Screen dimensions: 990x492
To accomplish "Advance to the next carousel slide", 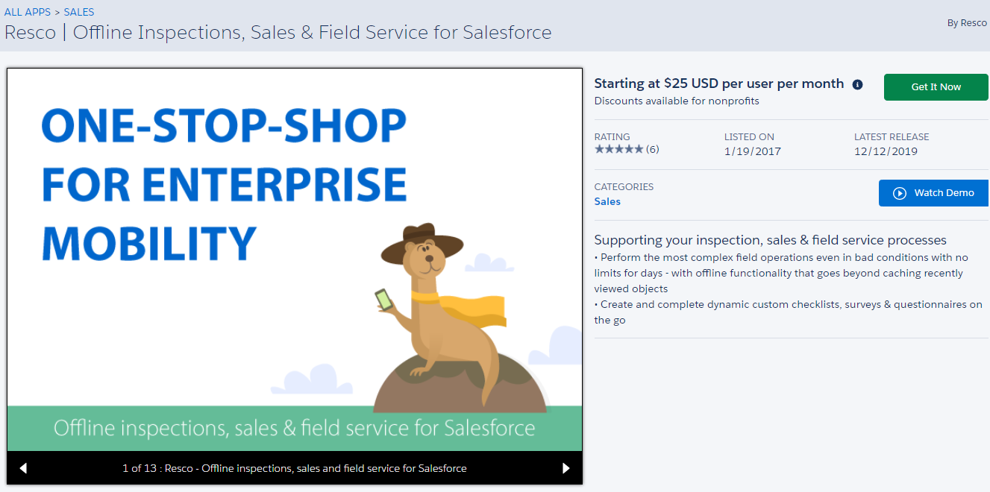I will (566, 468).
